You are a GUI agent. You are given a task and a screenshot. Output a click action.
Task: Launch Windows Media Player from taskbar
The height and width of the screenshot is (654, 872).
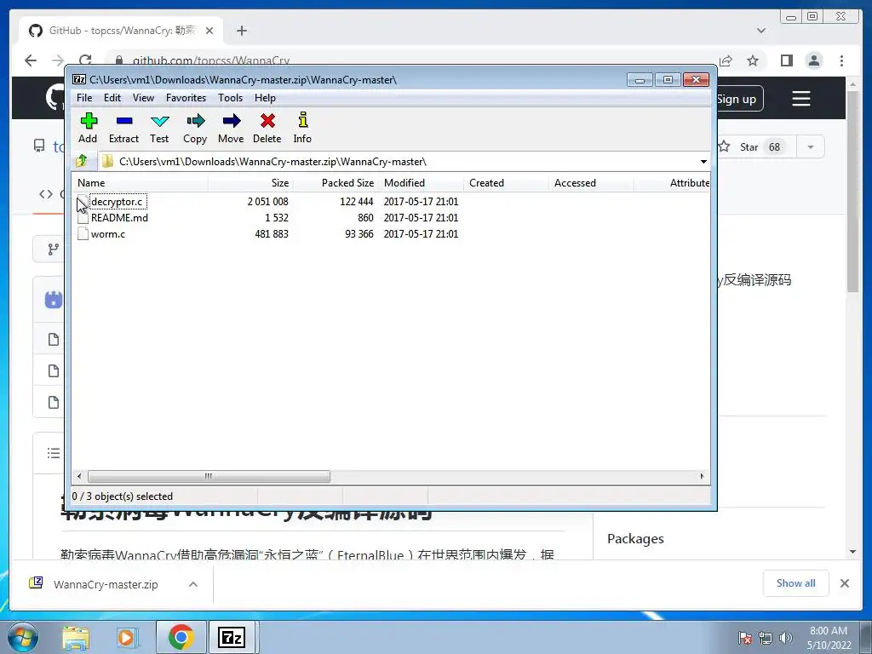pos(128,637)
